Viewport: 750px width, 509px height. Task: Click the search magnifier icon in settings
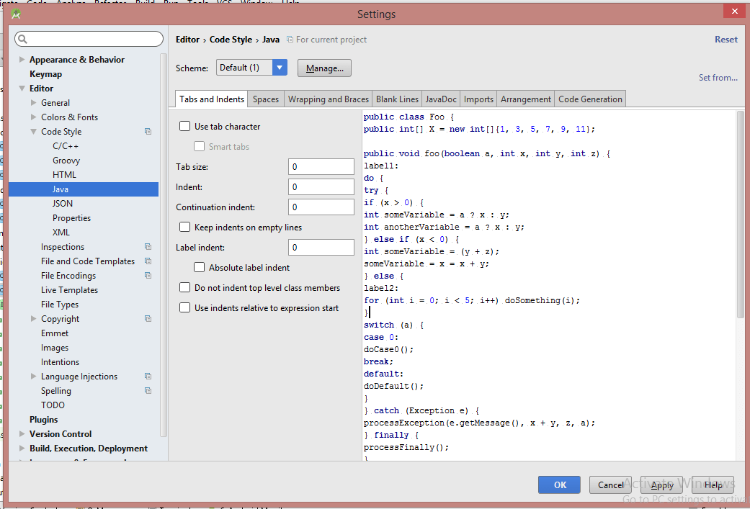[22, 40]
